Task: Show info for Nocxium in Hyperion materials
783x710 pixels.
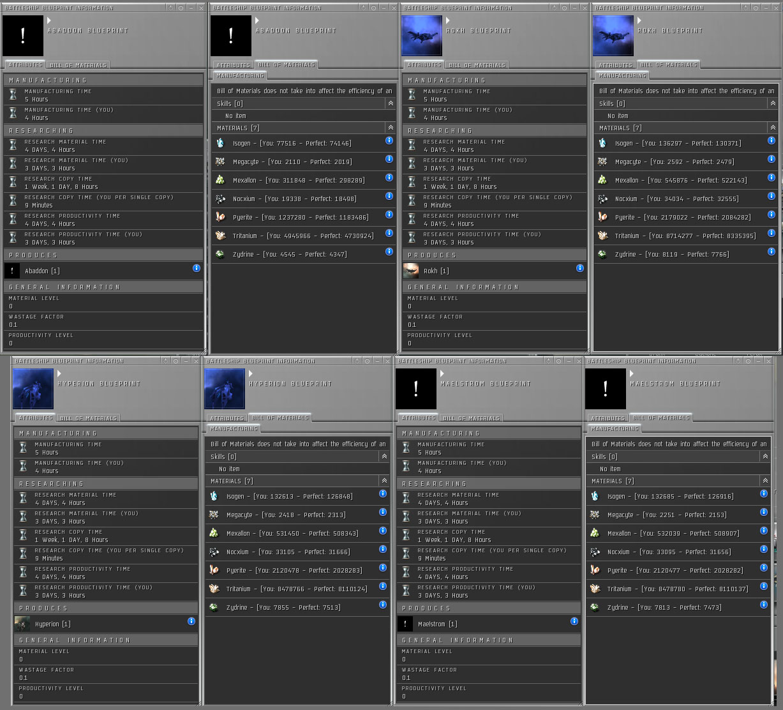Action: 383,549
